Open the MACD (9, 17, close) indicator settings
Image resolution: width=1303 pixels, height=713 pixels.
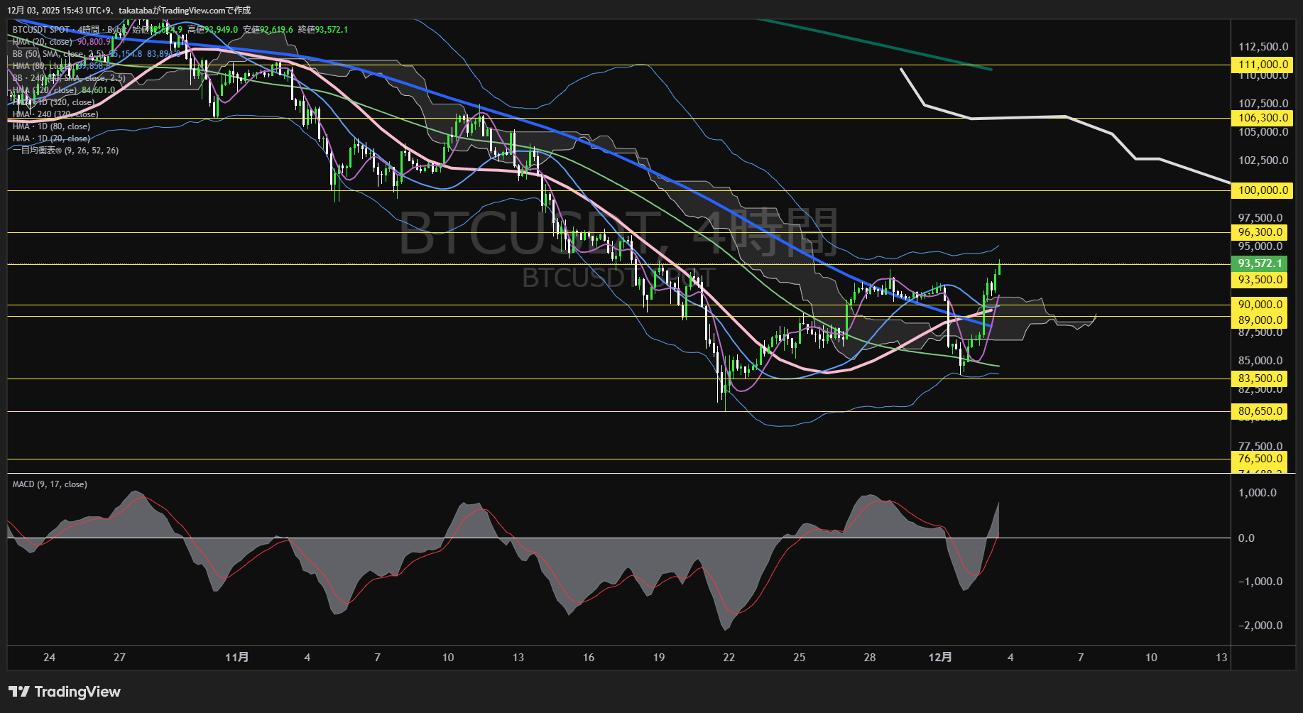coord(48,484)
